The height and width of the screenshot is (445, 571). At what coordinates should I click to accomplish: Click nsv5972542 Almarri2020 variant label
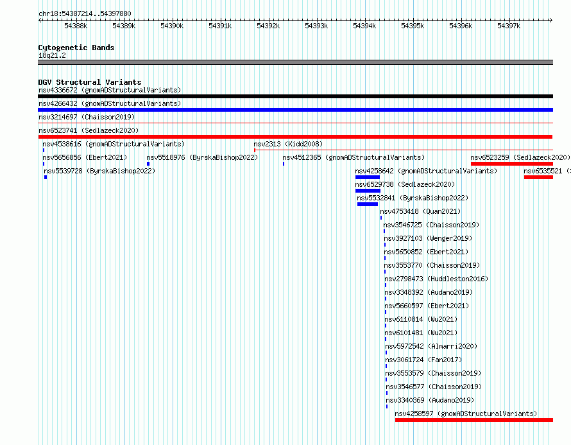[431, 346]
